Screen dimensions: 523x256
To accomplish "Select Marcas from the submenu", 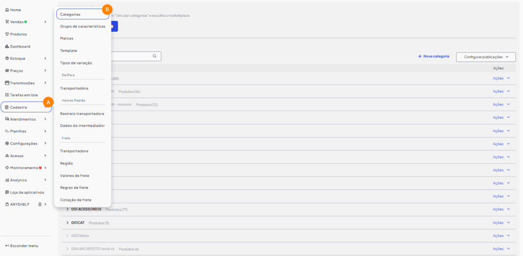I will pos(67,38).
